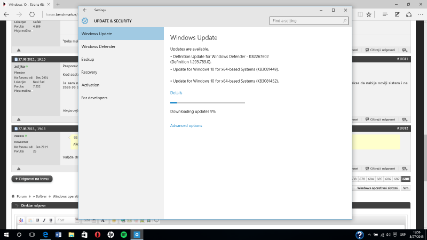Open rocco's user profile link
Image resolution: width=427 pixels, height=240 pixels.
[19, 136]
